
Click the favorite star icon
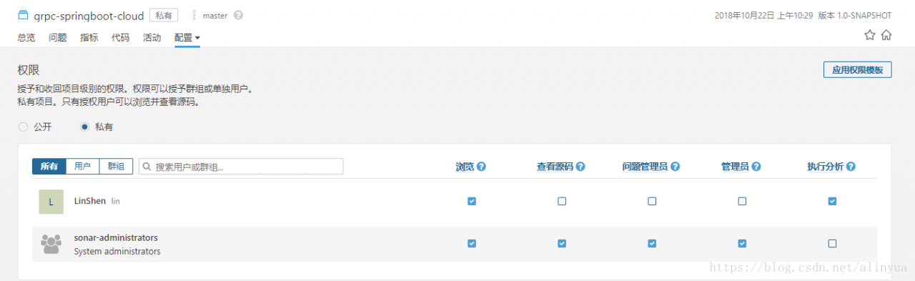(x=870, y=35)
